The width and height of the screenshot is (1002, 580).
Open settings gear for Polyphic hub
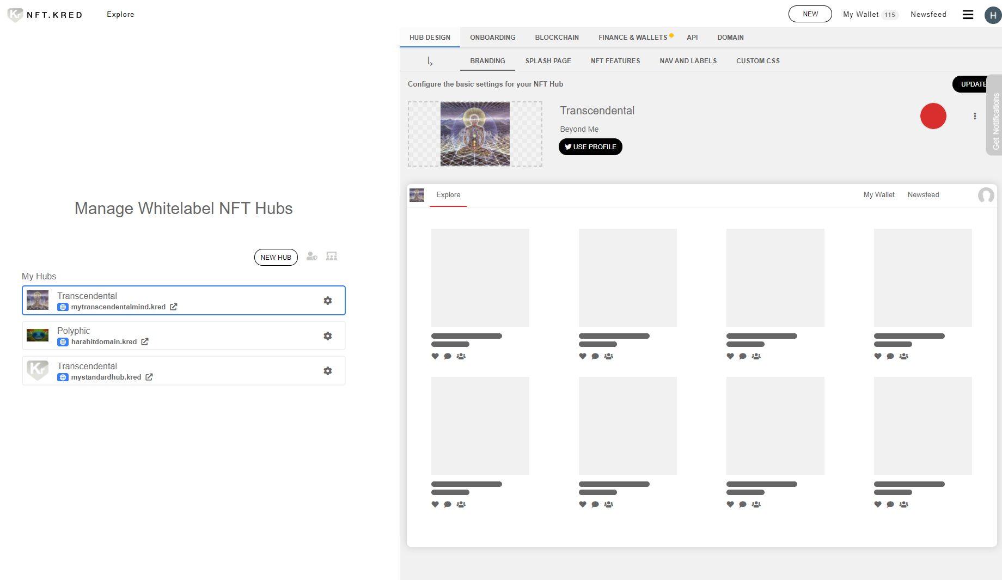tap(328, 336)
